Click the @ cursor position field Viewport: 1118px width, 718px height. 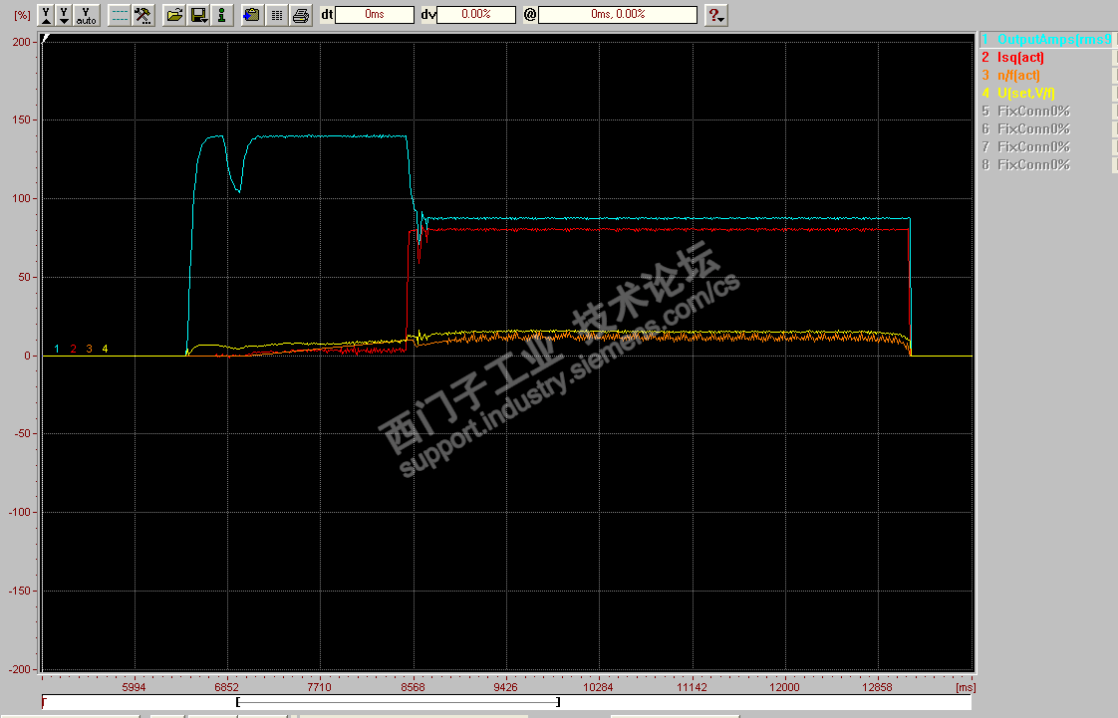pos(618,14)
